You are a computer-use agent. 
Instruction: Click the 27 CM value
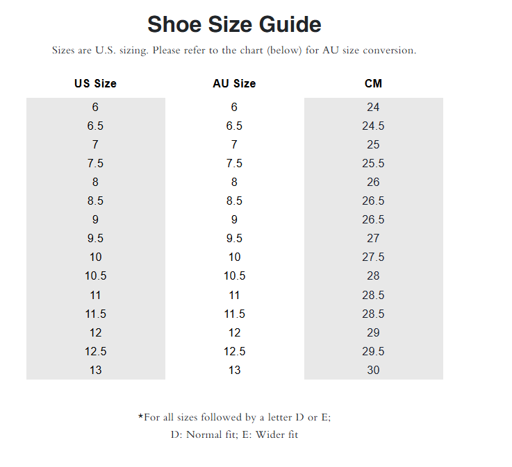(373, 238)
